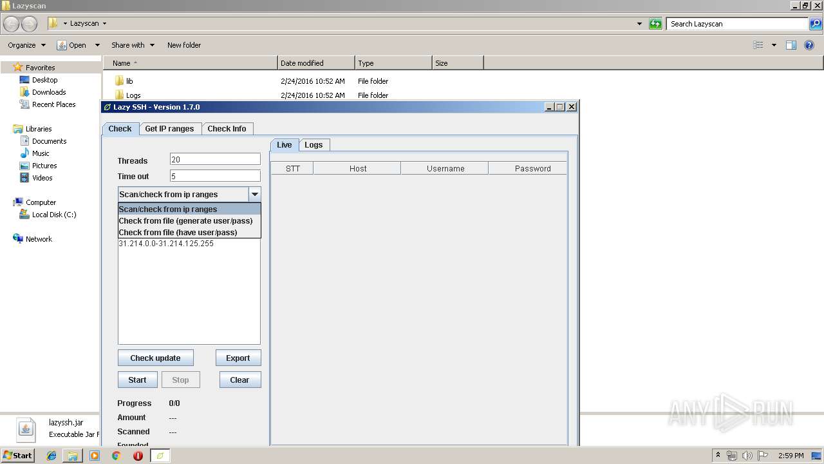Expand the Open button dropdown arrow
Viewport: 824px width, 464px height.
point(97,45)
